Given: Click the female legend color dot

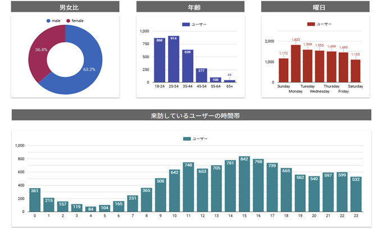Looking at the screenshot, I should point(69,21).
